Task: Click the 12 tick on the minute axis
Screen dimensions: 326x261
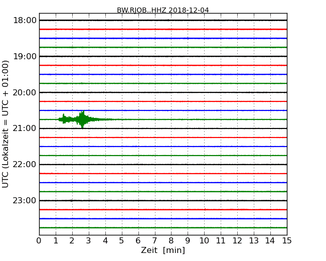Action: click(237, 240)
